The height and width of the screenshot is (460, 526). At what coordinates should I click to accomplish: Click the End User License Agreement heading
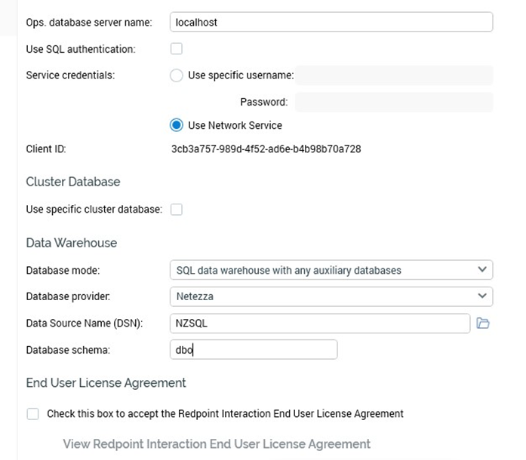coord(106,383)
